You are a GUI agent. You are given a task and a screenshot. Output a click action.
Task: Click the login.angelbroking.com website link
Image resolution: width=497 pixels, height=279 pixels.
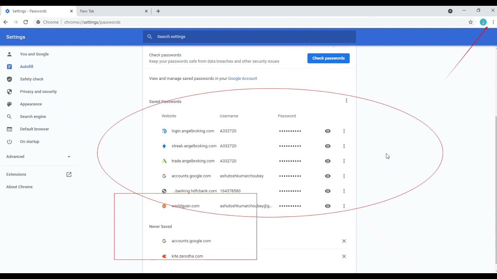(193, 131)
